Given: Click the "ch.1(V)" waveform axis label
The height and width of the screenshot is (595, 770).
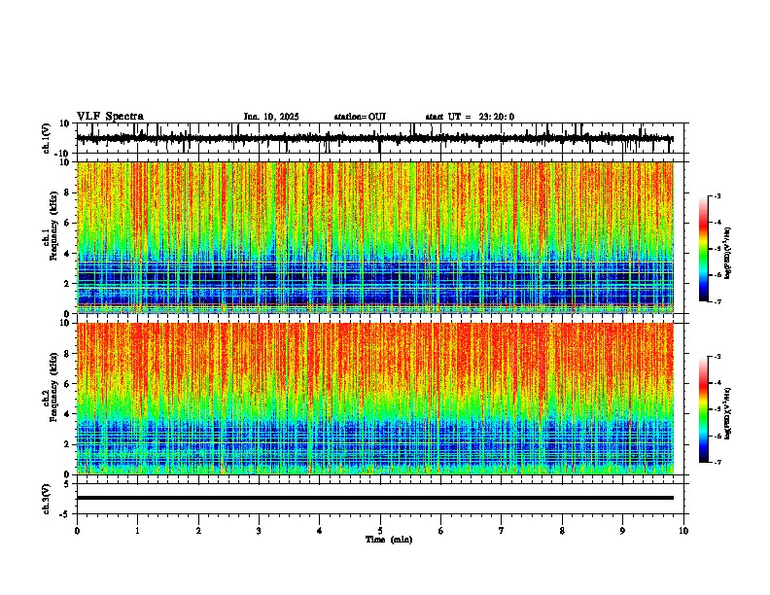Looking at the screenshot, I should click(47, 138).
